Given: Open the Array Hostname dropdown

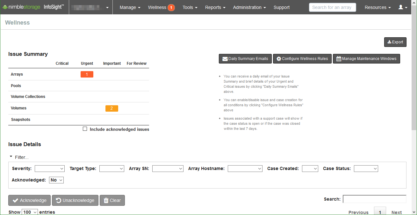Looking at the screenshot, I should pos(245,168).
